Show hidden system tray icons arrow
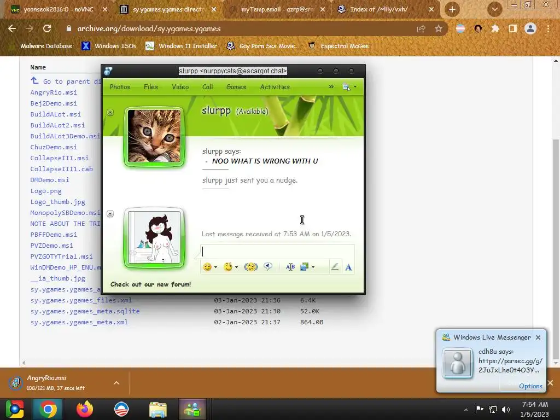Screen dimensions: 560x420 [x=466, y=410]
